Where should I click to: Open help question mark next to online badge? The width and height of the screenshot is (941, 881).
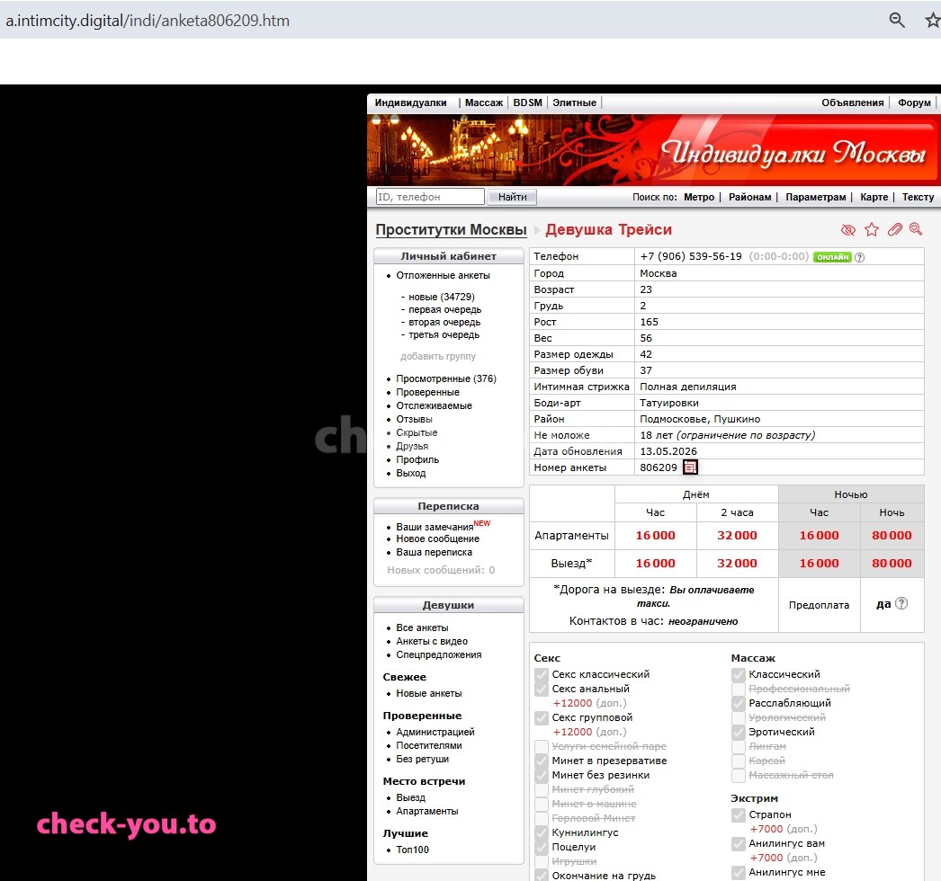[x=859, y=257]
